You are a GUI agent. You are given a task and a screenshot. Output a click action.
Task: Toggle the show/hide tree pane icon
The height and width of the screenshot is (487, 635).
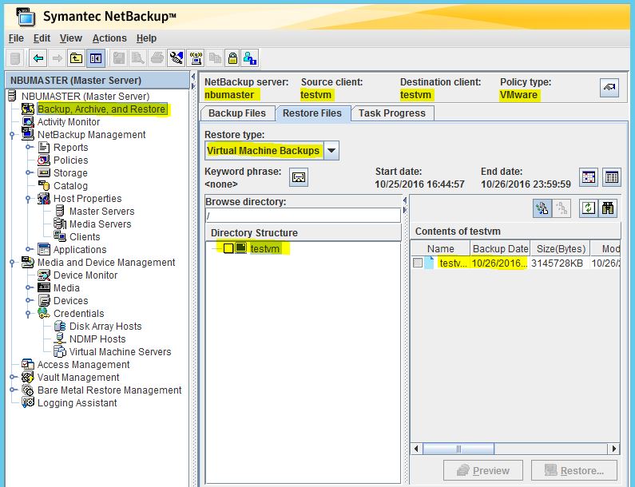click(x=96, y=59)
